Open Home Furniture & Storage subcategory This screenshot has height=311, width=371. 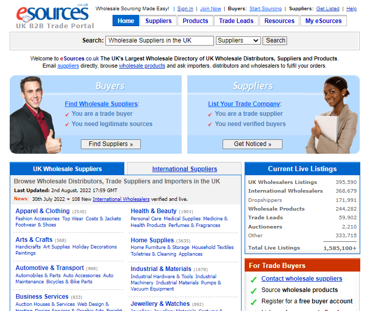pyautogui.click(x=160, y=247)
